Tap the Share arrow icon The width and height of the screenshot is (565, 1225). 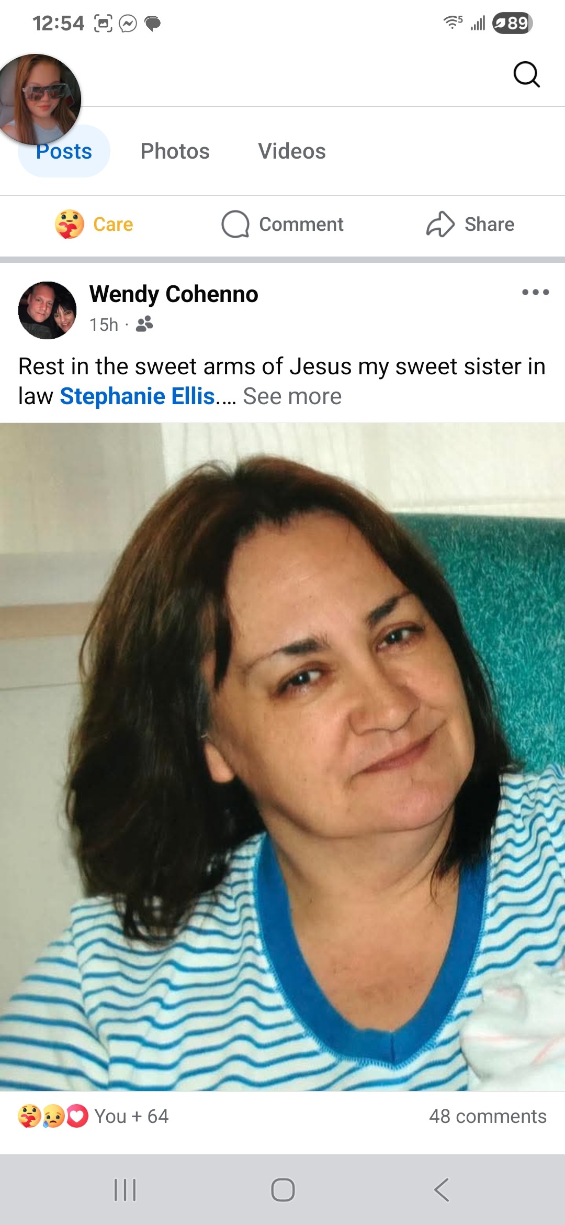(440, 225)
